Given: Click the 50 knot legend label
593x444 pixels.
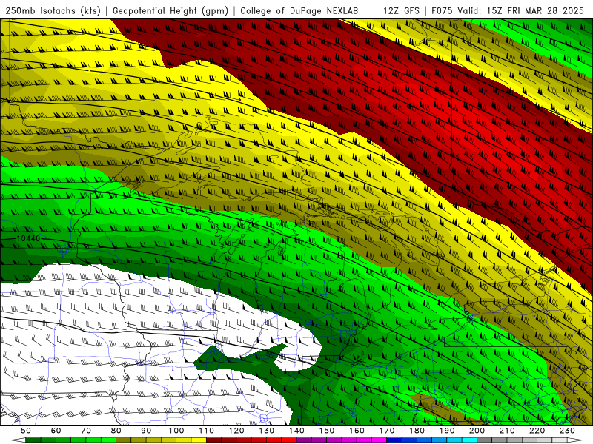Looking at the screenshot, I should pos(26,431).
